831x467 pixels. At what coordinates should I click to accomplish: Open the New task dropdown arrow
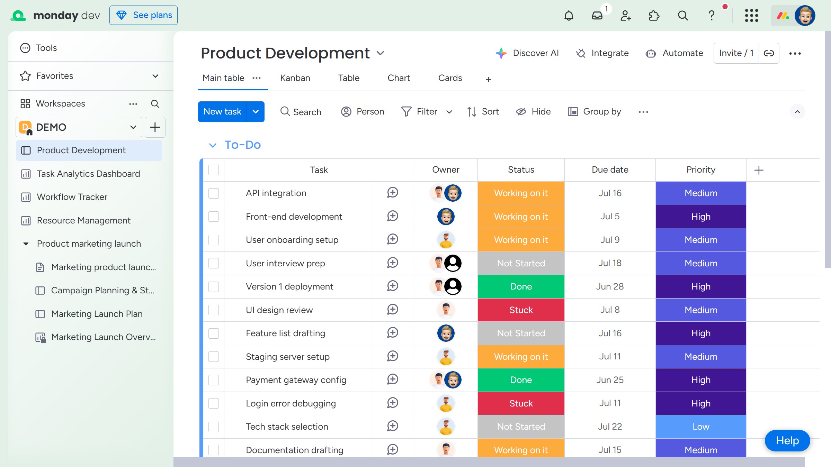(x=256, y=112)
